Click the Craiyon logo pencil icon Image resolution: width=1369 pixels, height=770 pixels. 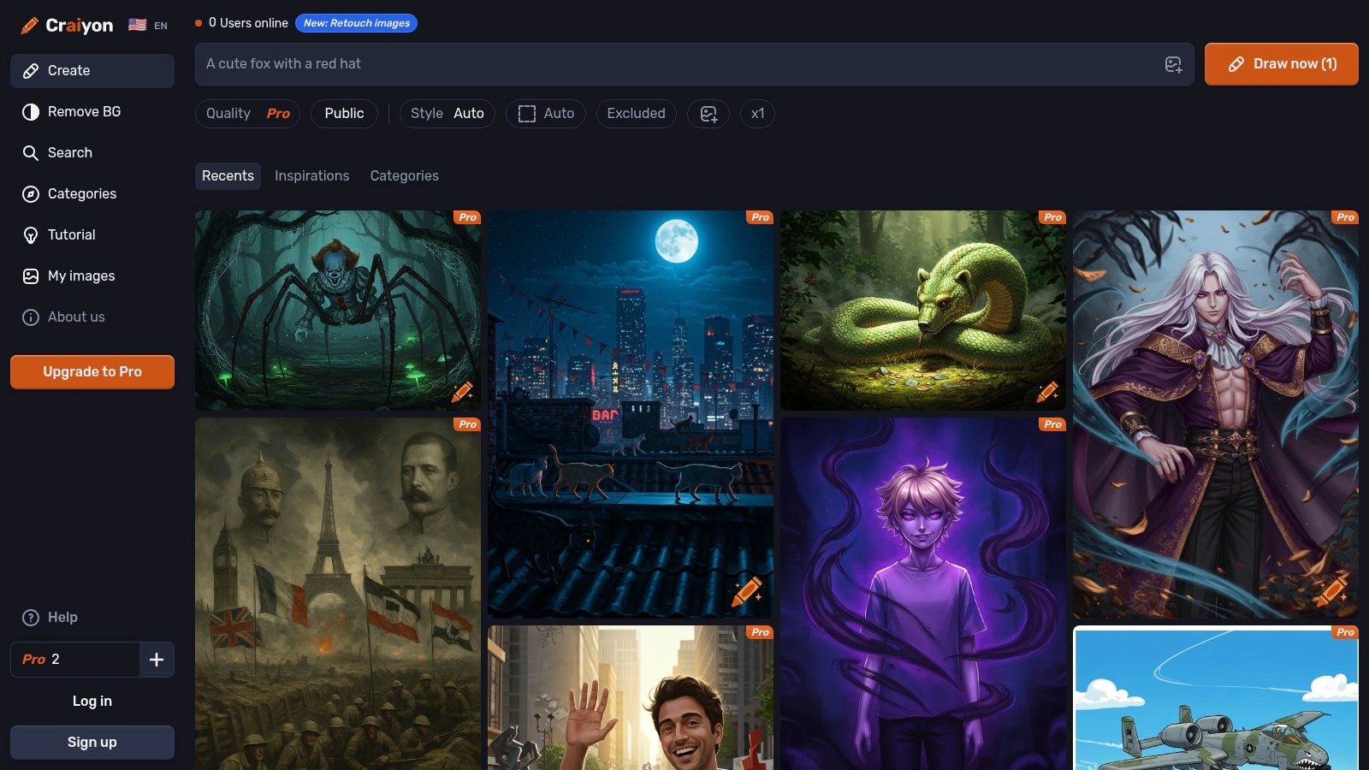(29, 26)
